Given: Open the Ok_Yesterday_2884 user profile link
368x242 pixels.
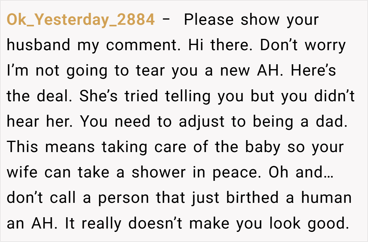Looking at the screenshot, I should [81, 20].
